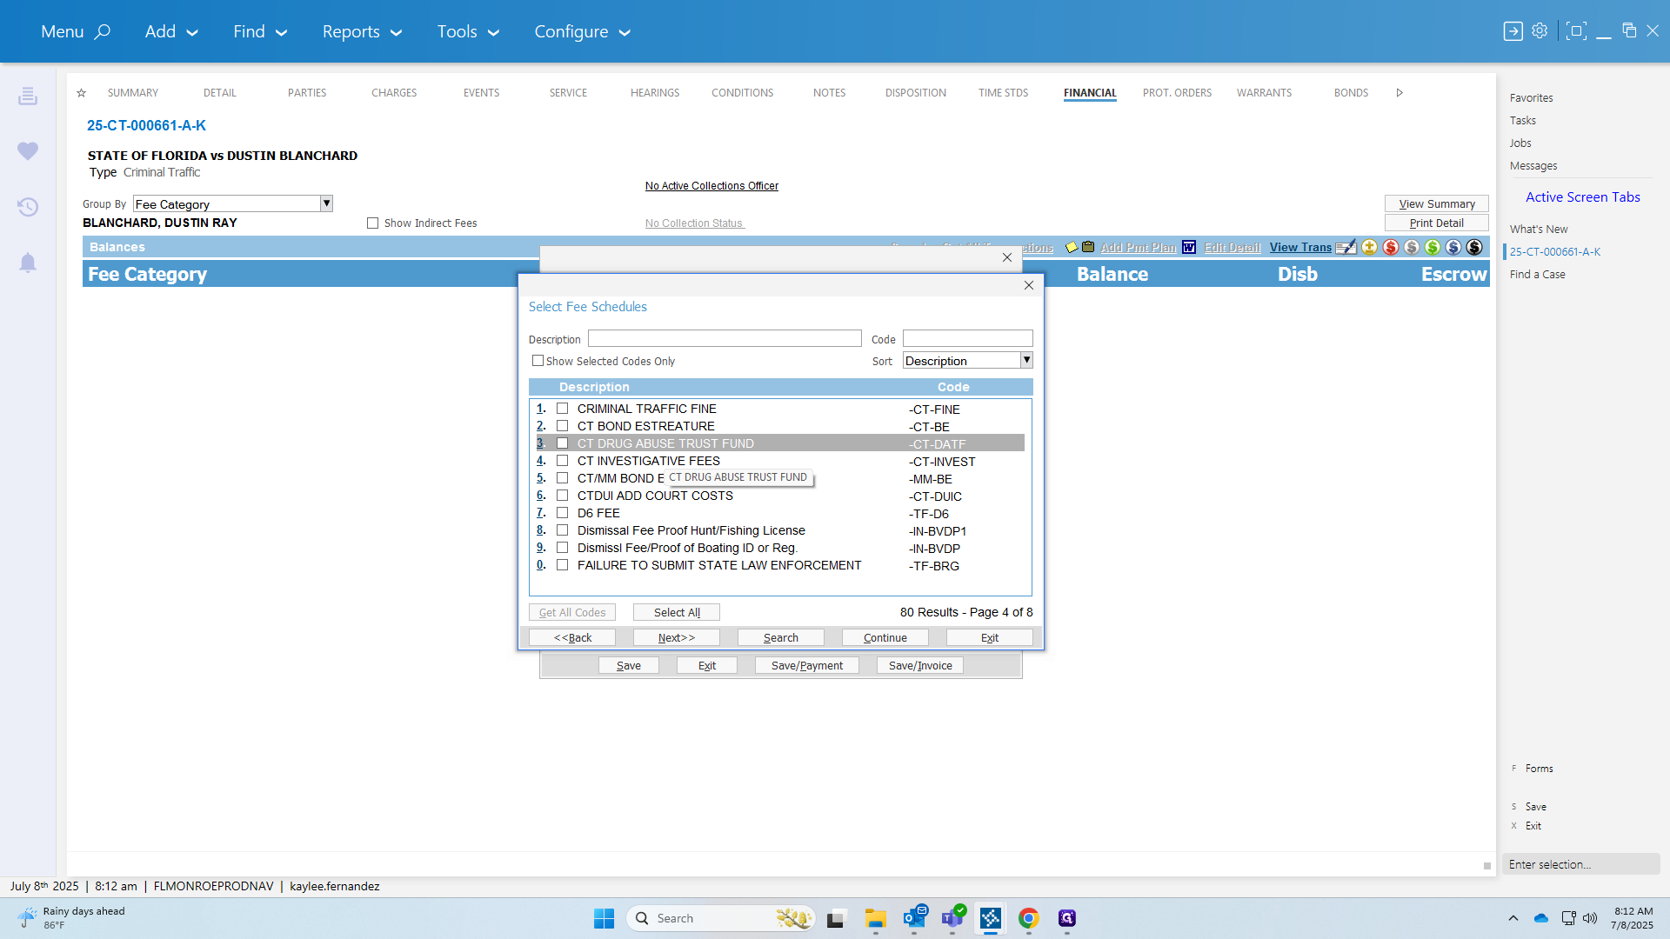This screenshot has height=939, width=1670.
Task: Open the history clock icon in sidebar
Action: pos(28,207)
